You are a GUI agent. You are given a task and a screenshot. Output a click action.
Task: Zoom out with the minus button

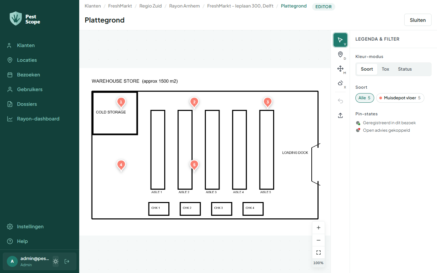[319, 240]
